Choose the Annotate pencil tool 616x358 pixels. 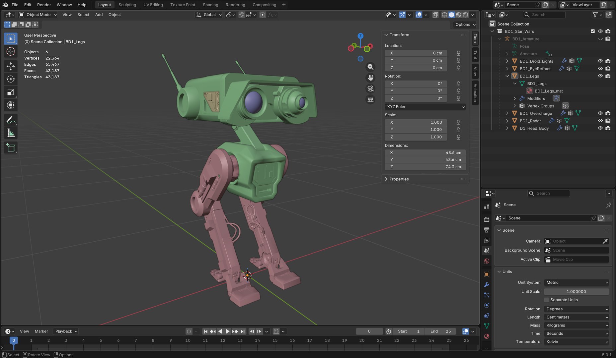[x=11, y=120]
